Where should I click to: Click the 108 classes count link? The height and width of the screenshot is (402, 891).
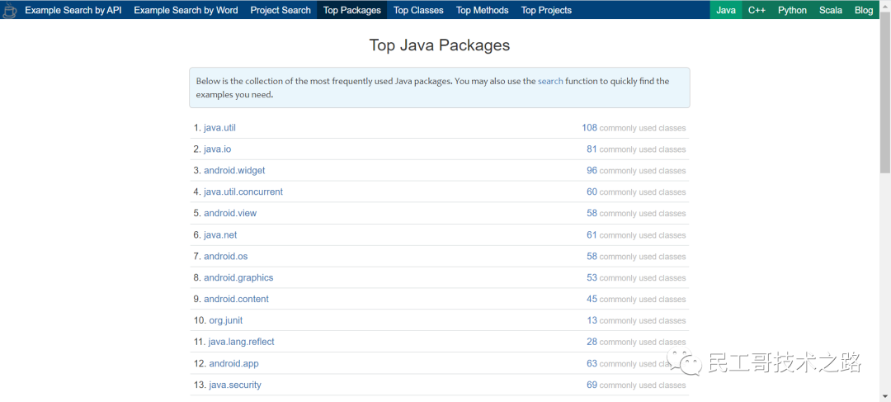(x=589, y=128)
